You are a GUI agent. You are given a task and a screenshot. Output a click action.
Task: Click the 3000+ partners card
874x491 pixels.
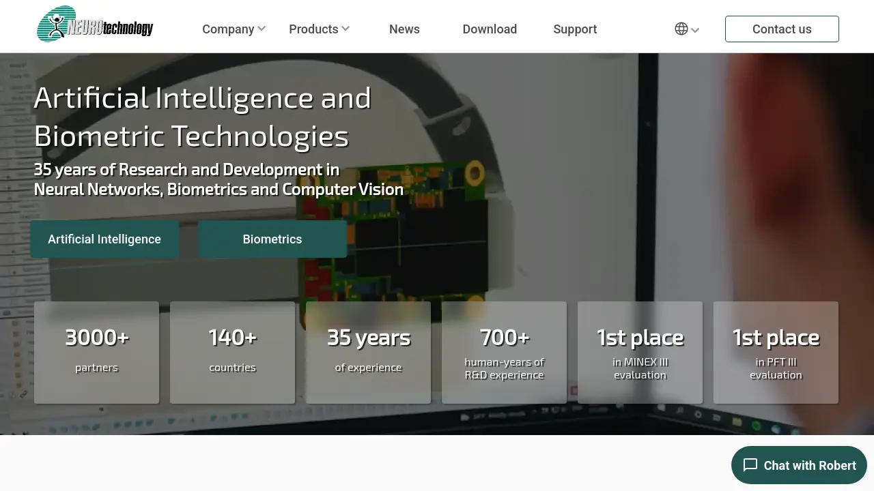tap(96, 353)
